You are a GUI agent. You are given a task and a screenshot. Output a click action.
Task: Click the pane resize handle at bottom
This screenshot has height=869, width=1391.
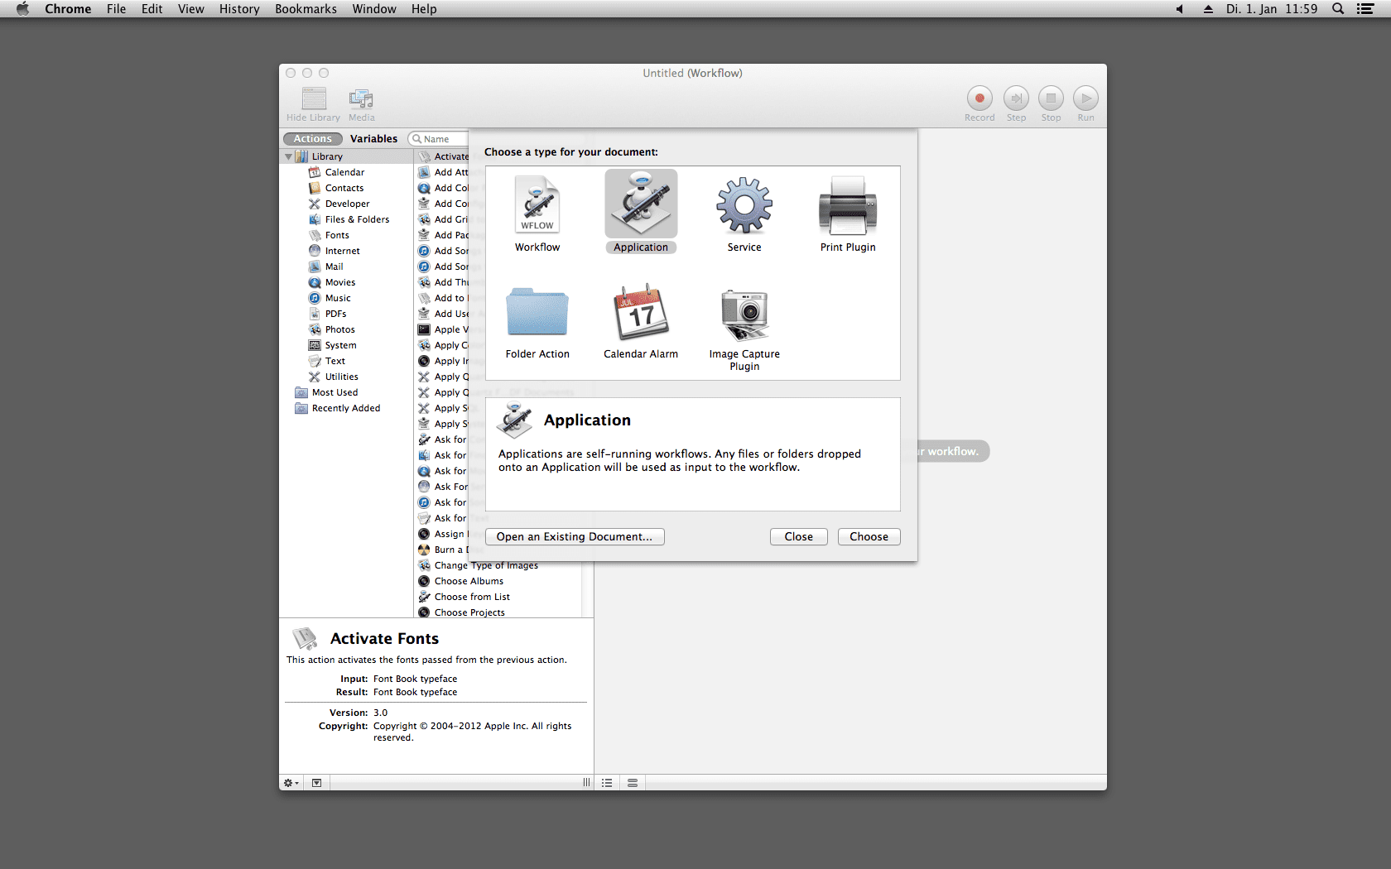click(x=586, y=783)
